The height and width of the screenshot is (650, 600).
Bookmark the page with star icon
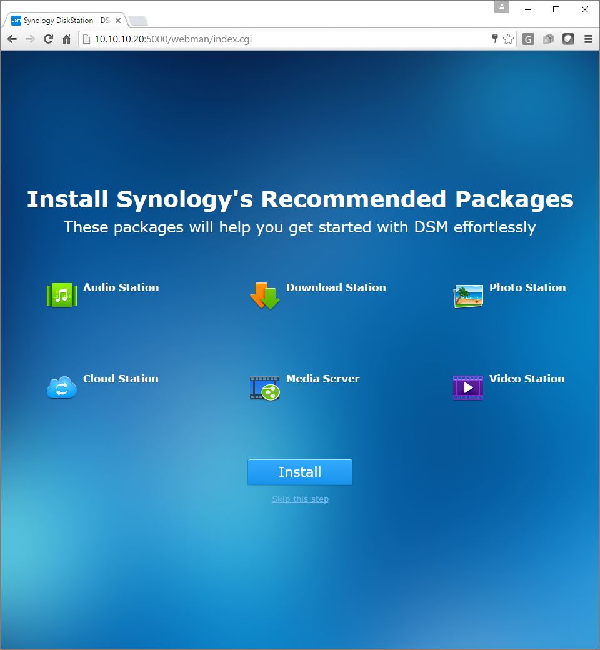click(x=508, y=39)
